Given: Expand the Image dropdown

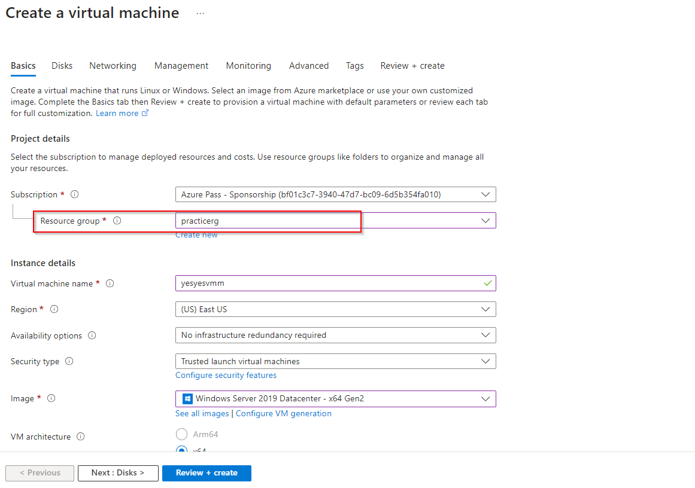Looking at the screenshot, I should click(x=335, y=398).
